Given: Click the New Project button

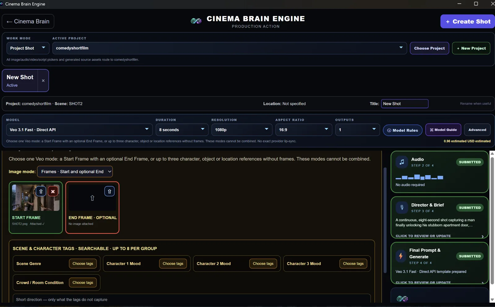Looking at the screenshot, I should (471, 48).
